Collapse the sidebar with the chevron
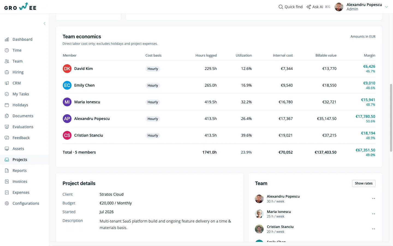 (44, 24)
